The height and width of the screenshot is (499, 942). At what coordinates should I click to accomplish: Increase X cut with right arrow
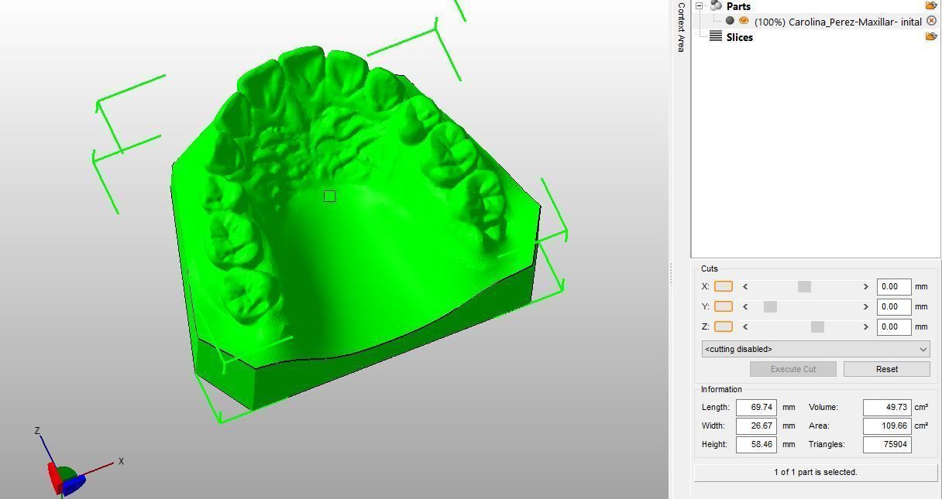pyautogui.click(x=865, y=286)
